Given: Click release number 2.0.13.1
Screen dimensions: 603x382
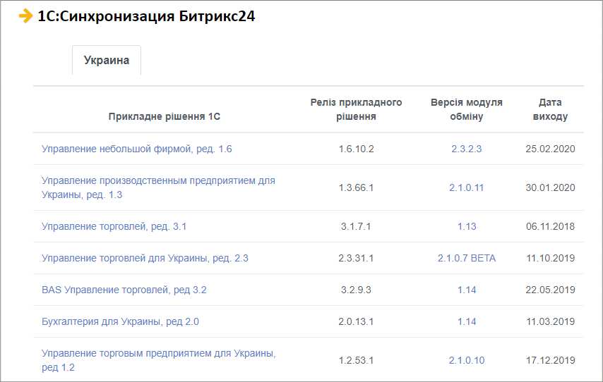Looking at the screenshot, I should pyautogui.click(x=356, y=321).
